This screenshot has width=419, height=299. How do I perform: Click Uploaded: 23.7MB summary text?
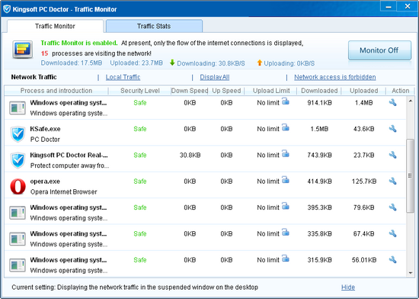[136, 63]
